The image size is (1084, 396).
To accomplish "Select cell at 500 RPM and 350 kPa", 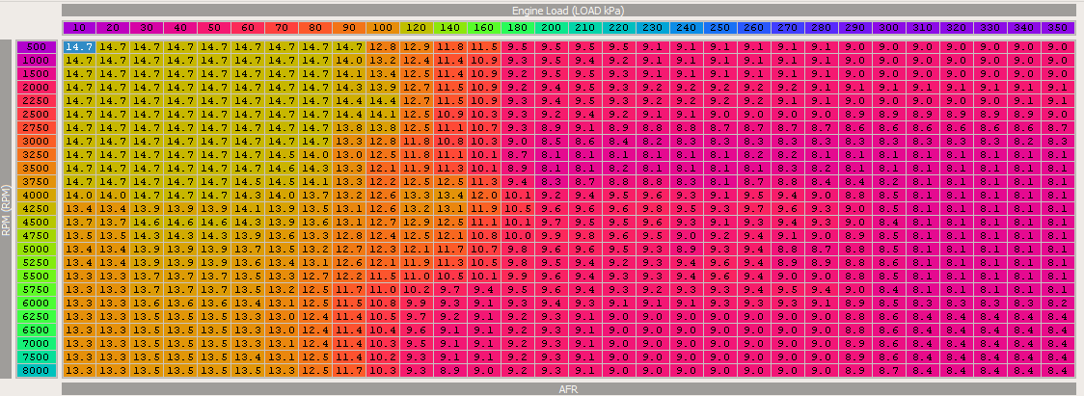I will (x=1056, y=46).
